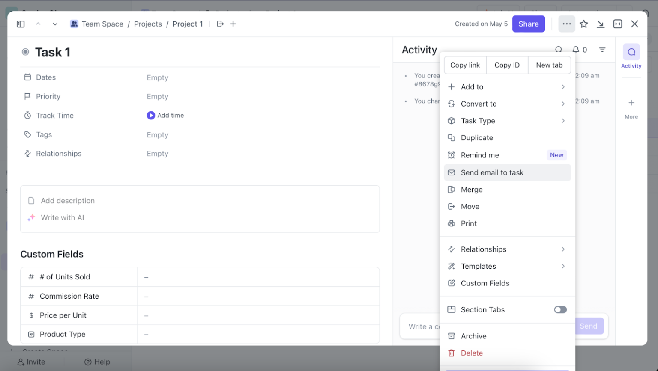The height and width of the screenshot is (371, 658).
Task: Open the More panel in the right sidebar
Action: click(631, 108)
